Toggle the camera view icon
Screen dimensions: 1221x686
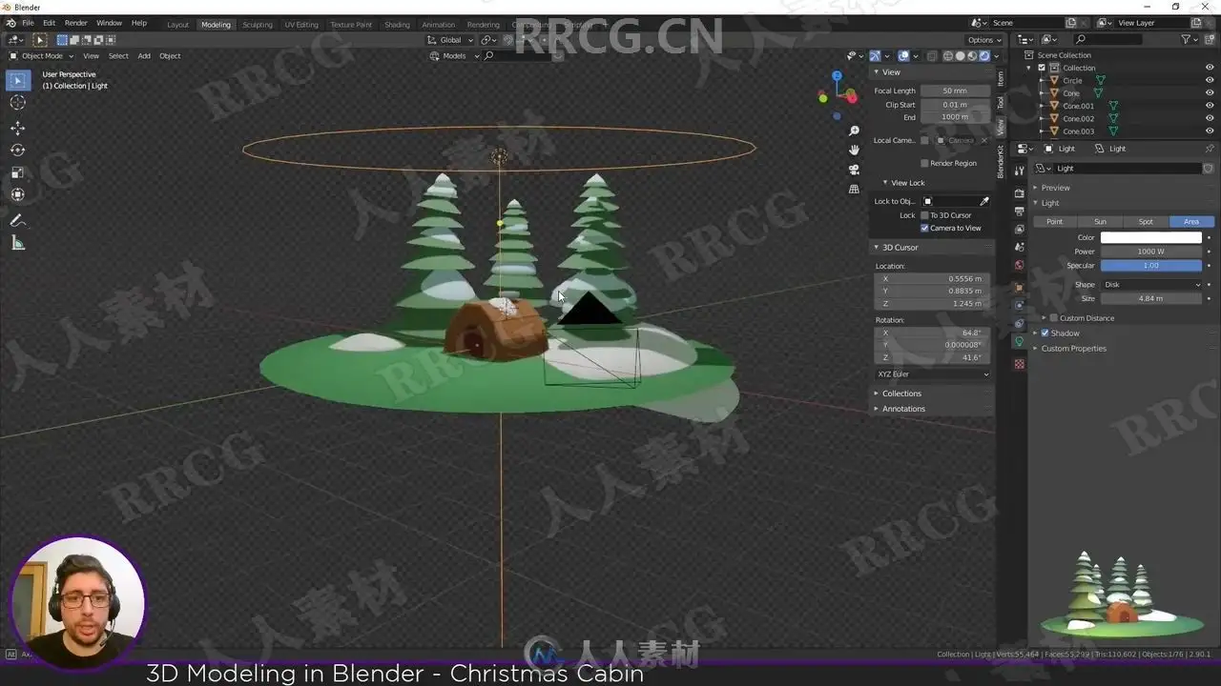click(854, 170)
